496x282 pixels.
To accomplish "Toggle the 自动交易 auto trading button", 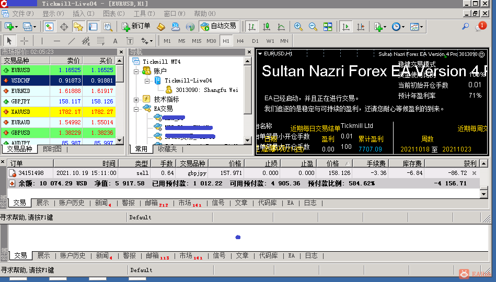I will tap(218, 26).
